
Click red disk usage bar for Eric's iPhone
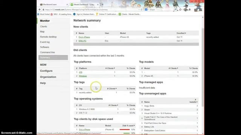pyautogui.click(x=125, y=130)
